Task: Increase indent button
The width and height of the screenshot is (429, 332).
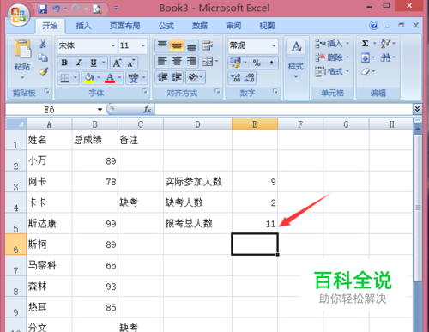Action: (177, 77)
